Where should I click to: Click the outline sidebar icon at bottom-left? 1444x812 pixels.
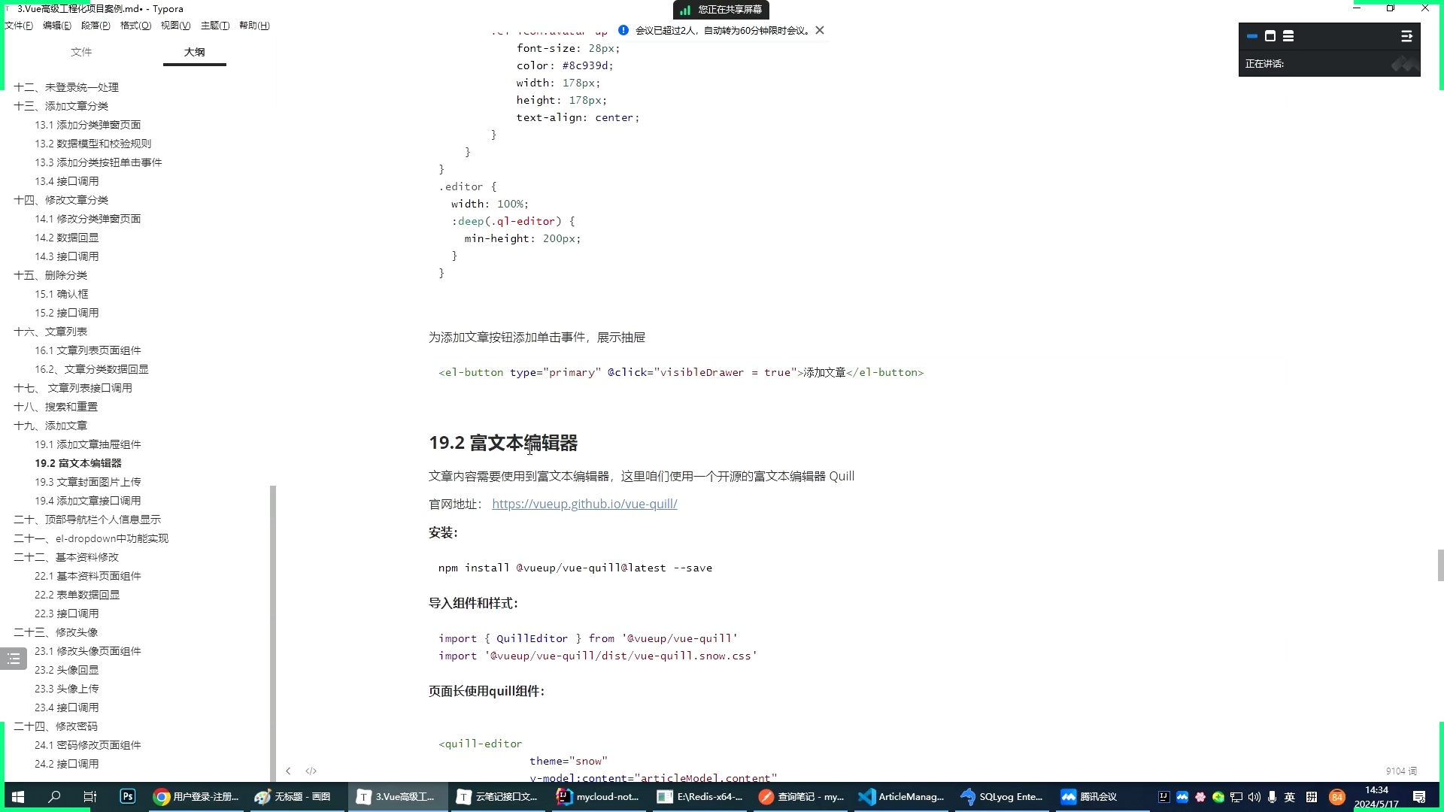click(13, 659)
